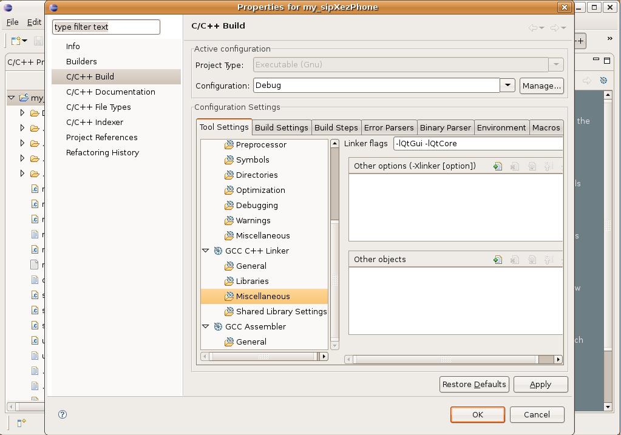Screen dimensions: 621x435
Task: Open the File menu in Eclipse
Action: click(12, 22)
